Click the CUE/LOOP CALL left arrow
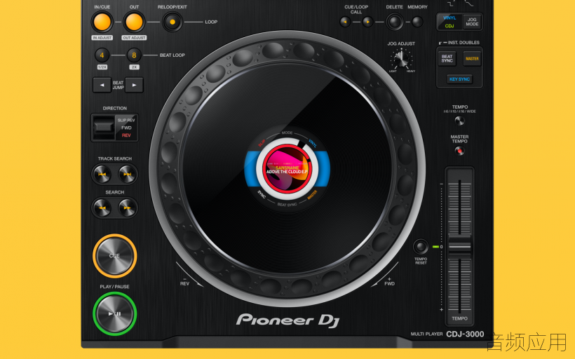The height and width of the screenshot is (359, 575). click(x=345, y=22)
